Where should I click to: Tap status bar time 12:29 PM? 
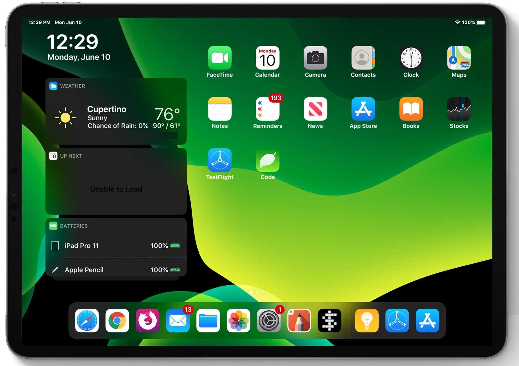[x=39, y=22]
